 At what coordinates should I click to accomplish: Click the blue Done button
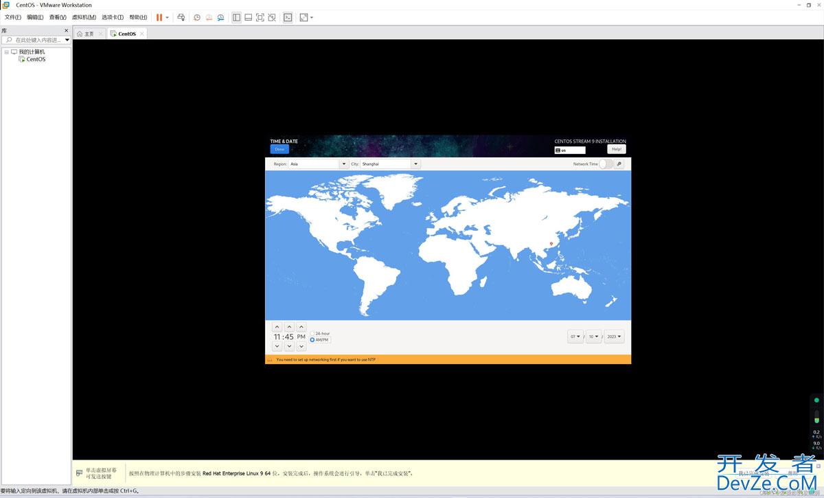click(x=279, y=149)
